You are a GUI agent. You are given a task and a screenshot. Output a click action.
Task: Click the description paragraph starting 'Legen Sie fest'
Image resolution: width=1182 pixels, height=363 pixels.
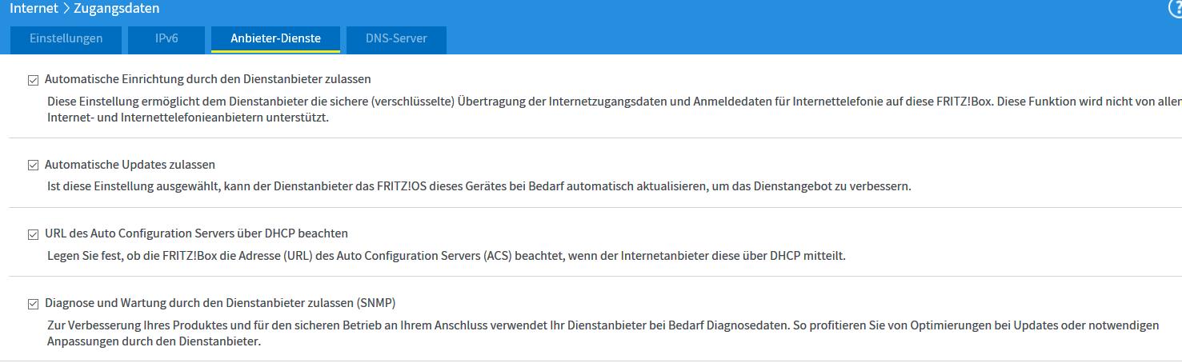pyautogui.click(x=446, y=256)
